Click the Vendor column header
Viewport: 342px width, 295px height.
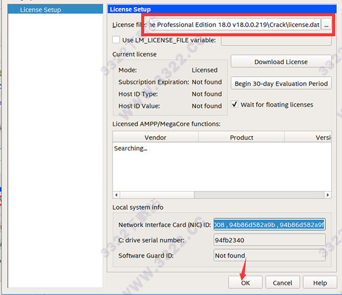point(155,138)
